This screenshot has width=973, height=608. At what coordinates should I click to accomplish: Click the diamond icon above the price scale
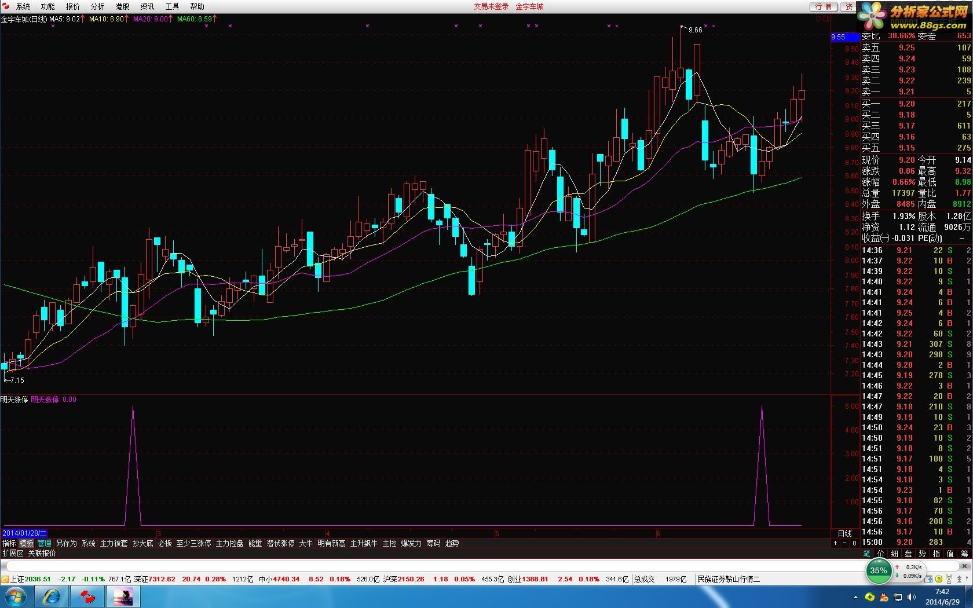coord(818,19)
